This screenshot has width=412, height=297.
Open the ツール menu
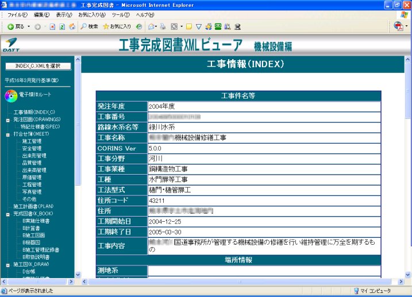pos(121,15)
